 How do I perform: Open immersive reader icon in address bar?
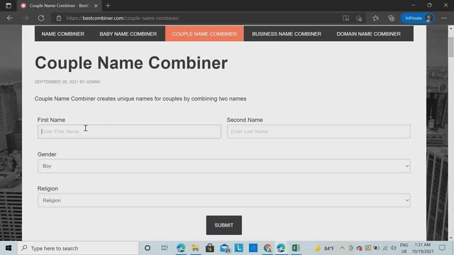(345, 18)
